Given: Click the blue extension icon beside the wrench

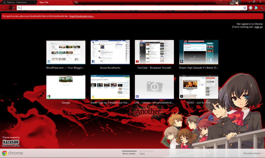Looking at the screenshot, I should 256,8.
